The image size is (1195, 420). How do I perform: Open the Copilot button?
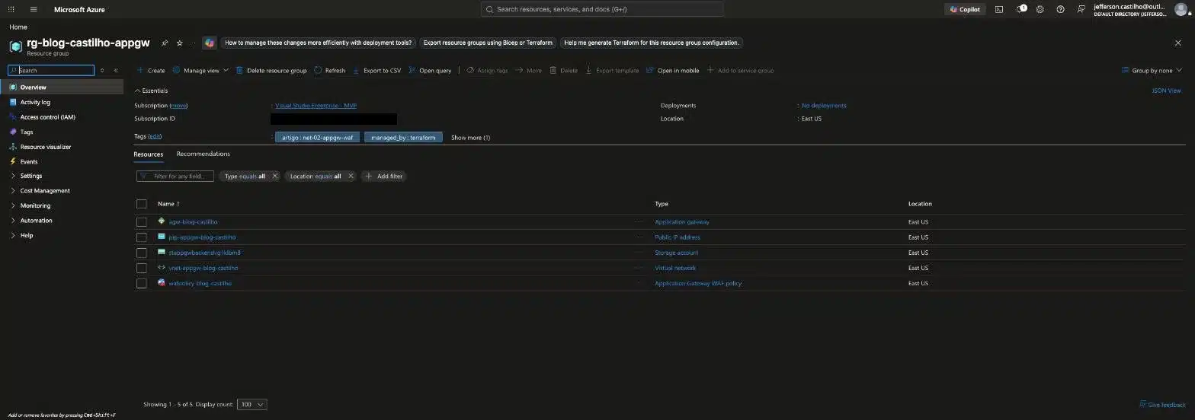coord(965,9)
